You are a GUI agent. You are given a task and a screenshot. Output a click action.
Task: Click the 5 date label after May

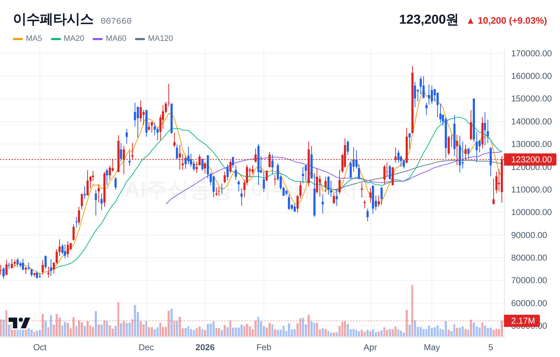pyautogui.click(x=491, y=347)
